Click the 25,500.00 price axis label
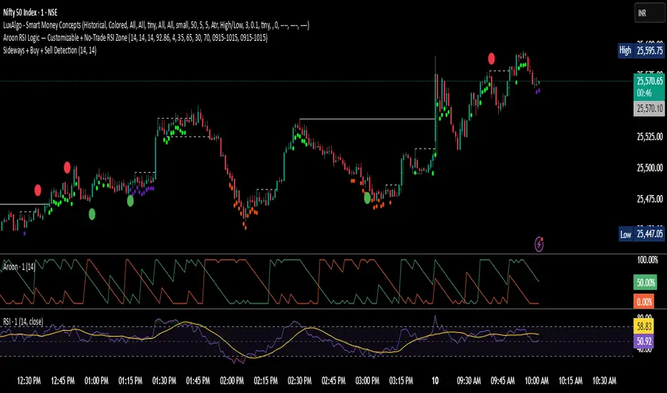667x393 pixels. pos(650,168)
